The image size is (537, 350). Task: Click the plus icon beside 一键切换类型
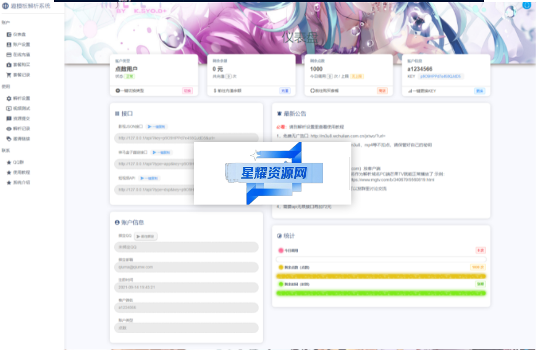click(x=117, y=91)
